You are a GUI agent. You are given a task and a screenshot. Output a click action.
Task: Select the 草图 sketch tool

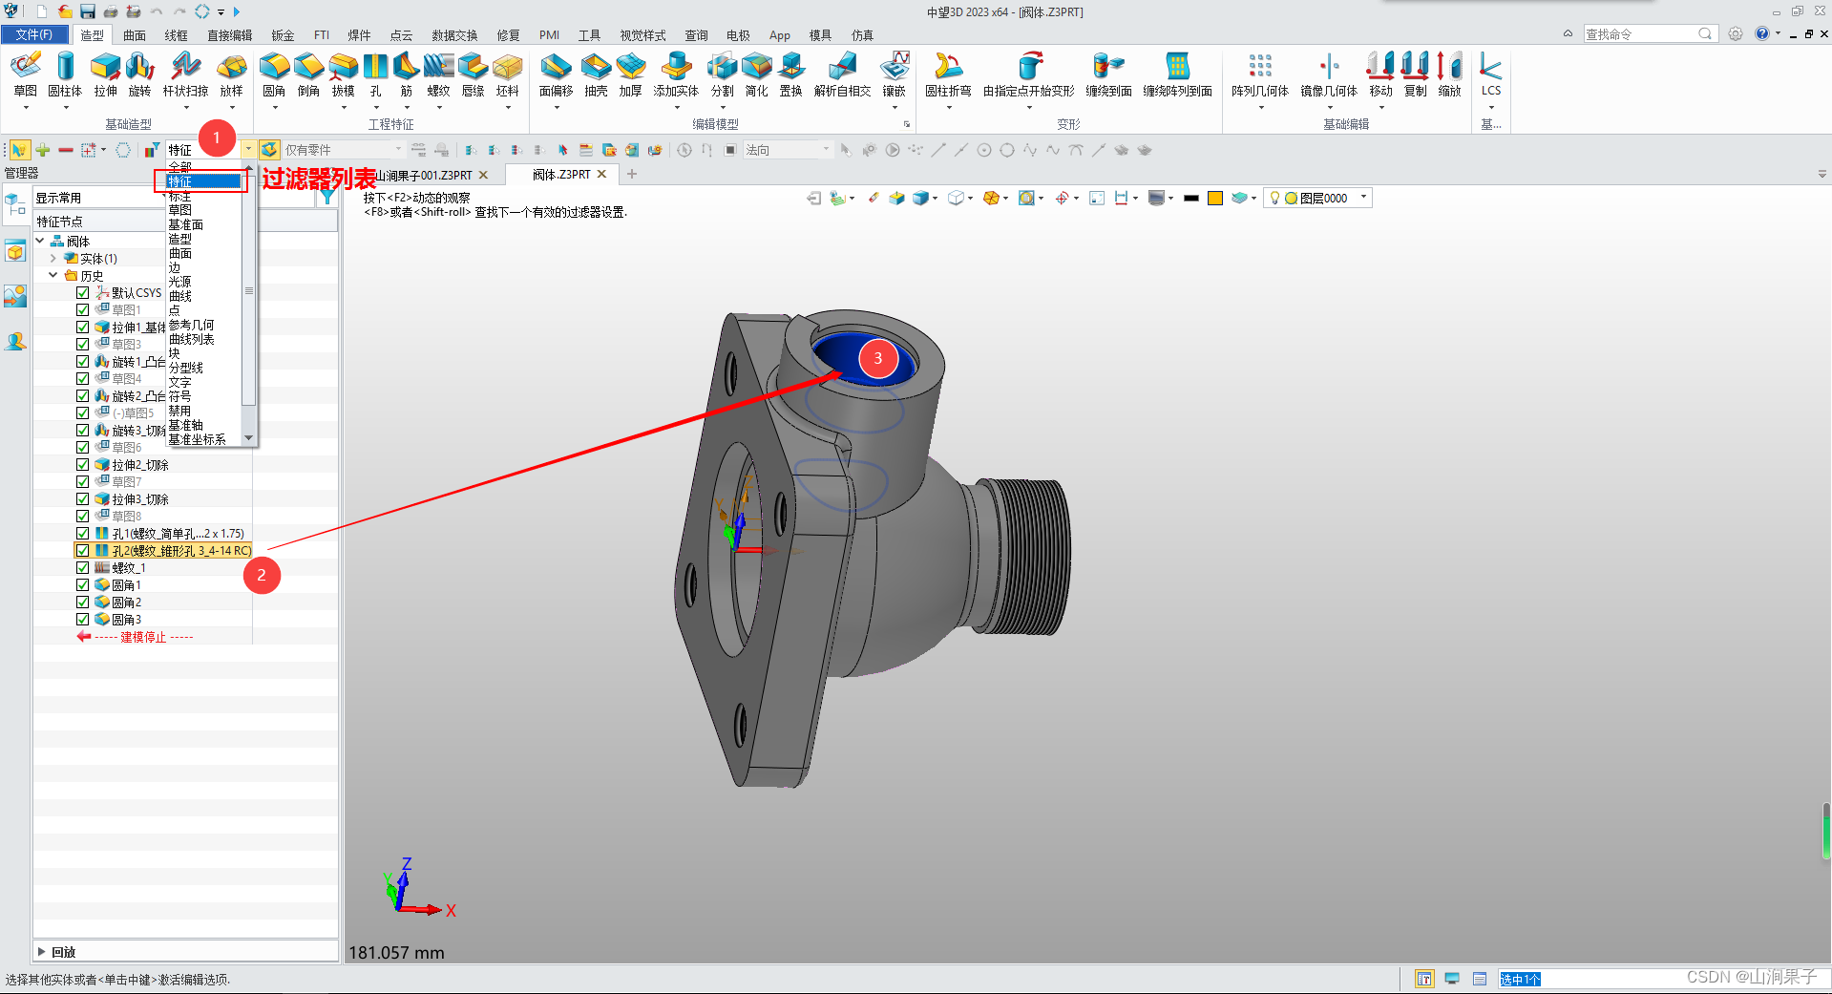click(26, 74)
